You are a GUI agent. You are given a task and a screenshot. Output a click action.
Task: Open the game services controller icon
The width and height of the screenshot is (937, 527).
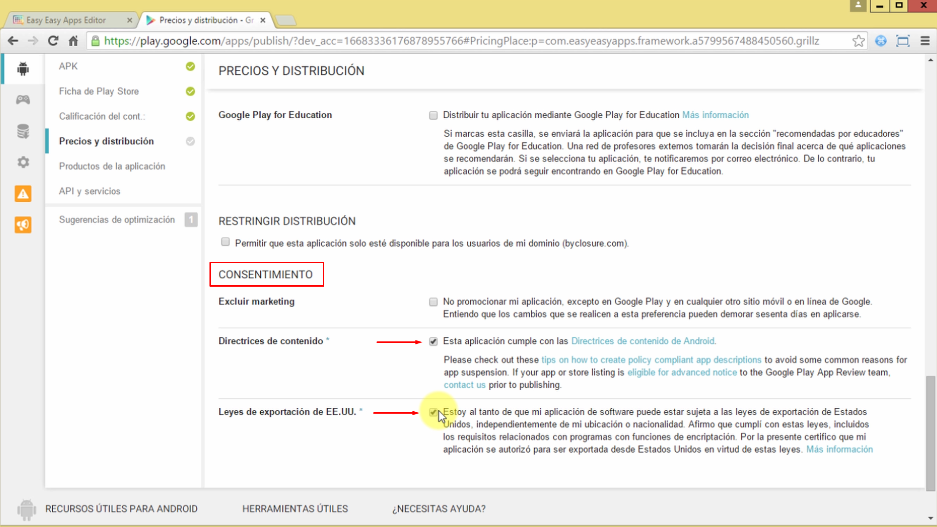(x=23, y=100)
